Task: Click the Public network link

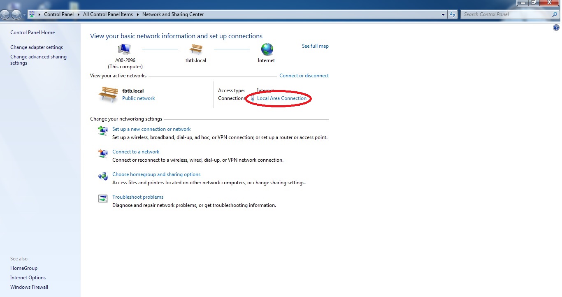Action: (x=138, y=98)
